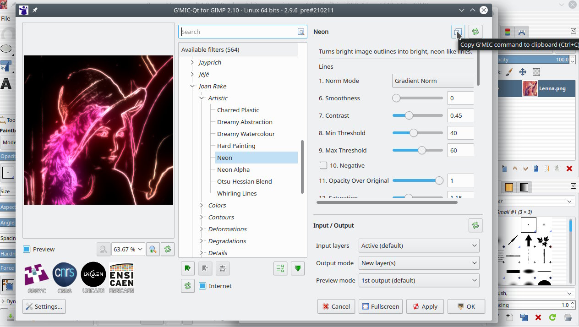This screenshot has height=327, width=579.
Task: Click the 8. Min Threshold value field (40)
Action: [460, 133]
